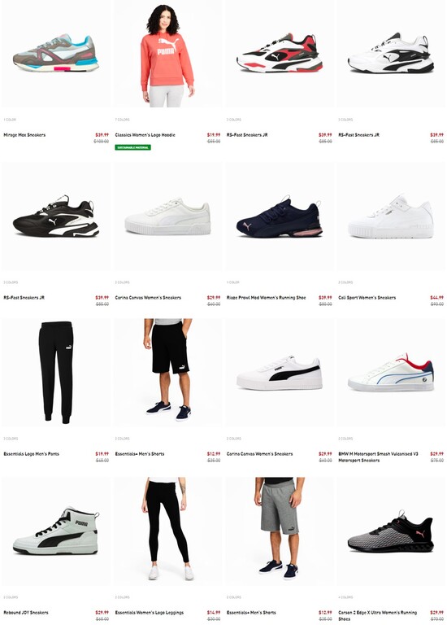Select the red and black RS-Fast sneaker
This screenshot has width=447, height=625.
[280, 54]
